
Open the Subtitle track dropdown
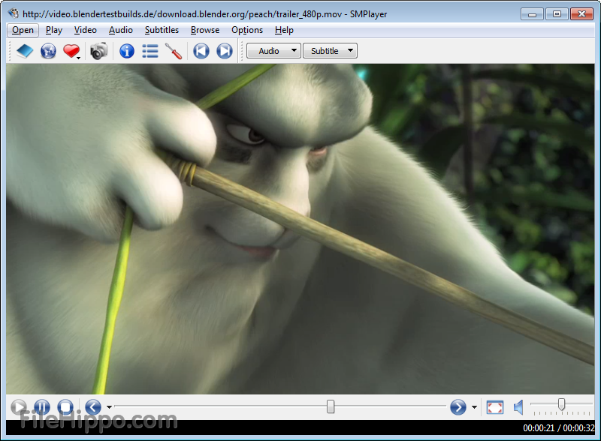click(x=330, y=51)
